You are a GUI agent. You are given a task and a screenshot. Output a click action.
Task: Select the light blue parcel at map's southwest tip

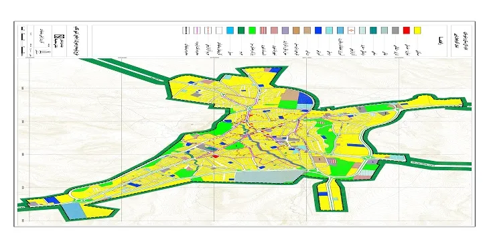tap(73, 210)
